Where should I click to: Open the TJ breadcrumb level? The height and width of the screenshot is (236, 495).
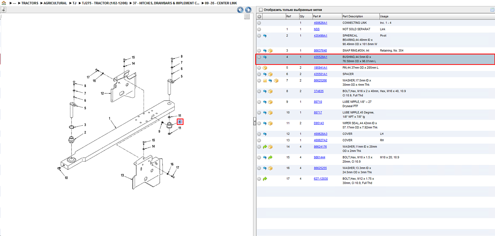click(x=75, y=3)
